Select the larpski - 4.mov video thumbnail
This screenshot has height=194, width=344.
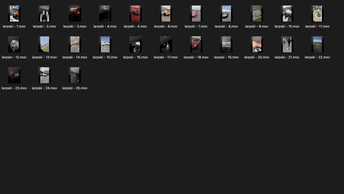pos(105,14)
